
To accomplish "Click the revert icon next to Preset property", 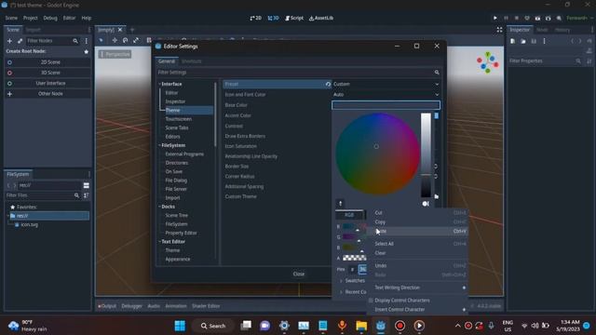I will 328,84.
